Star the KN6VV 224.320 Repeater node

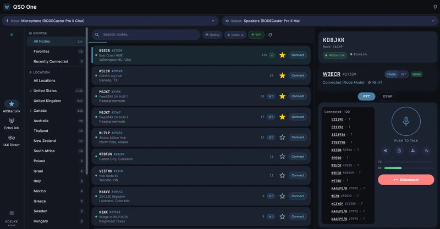(x=282, y=196)
